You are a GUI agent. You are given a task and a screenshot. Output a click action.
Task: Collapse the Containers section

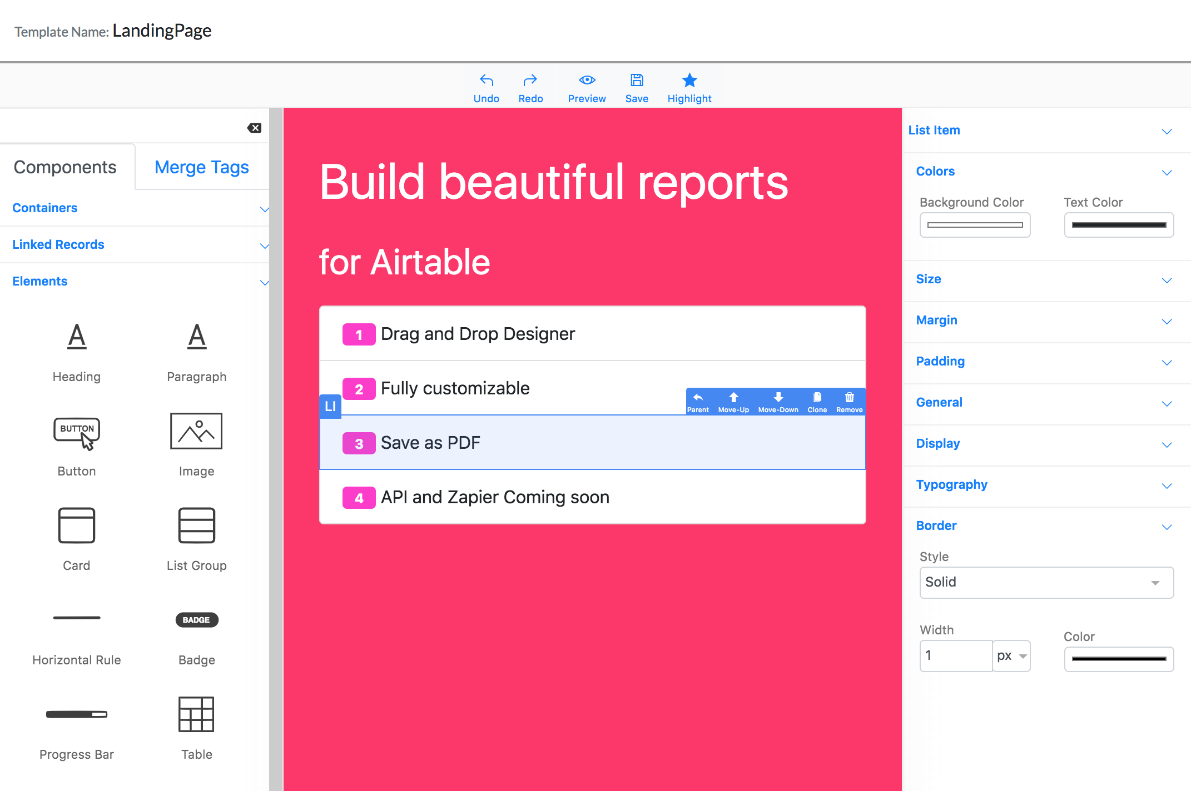135,208
